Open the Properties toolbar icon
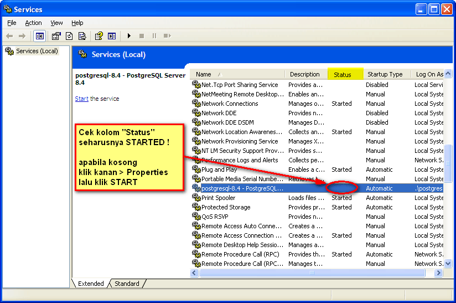 56,36
